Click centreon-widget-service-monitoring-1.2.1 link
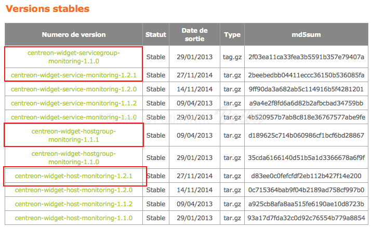 [x=74, y=75]
